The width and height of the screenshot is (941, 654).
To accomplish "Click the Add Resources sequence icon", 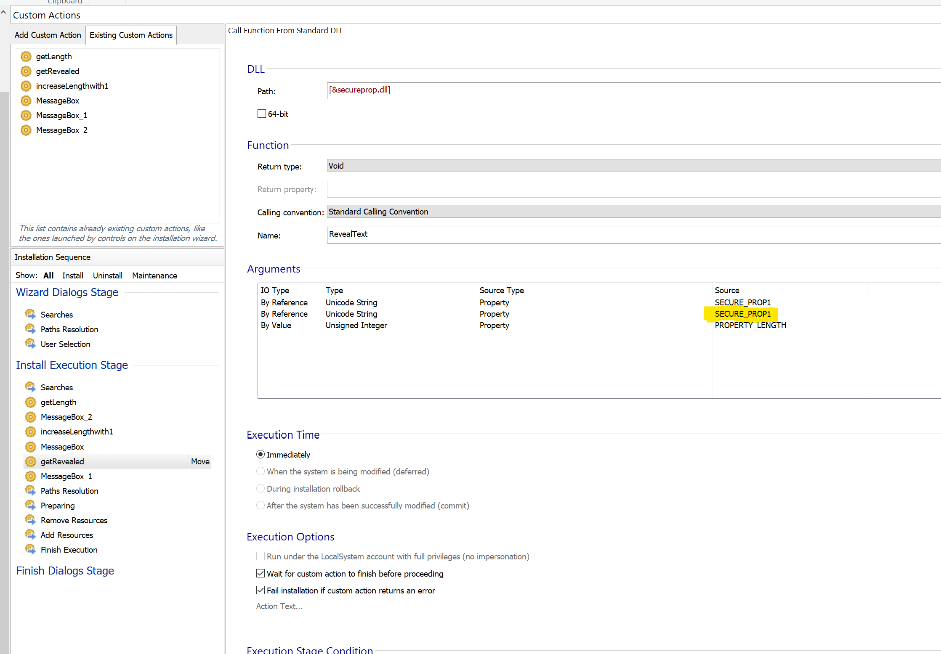I will [30, 535].
